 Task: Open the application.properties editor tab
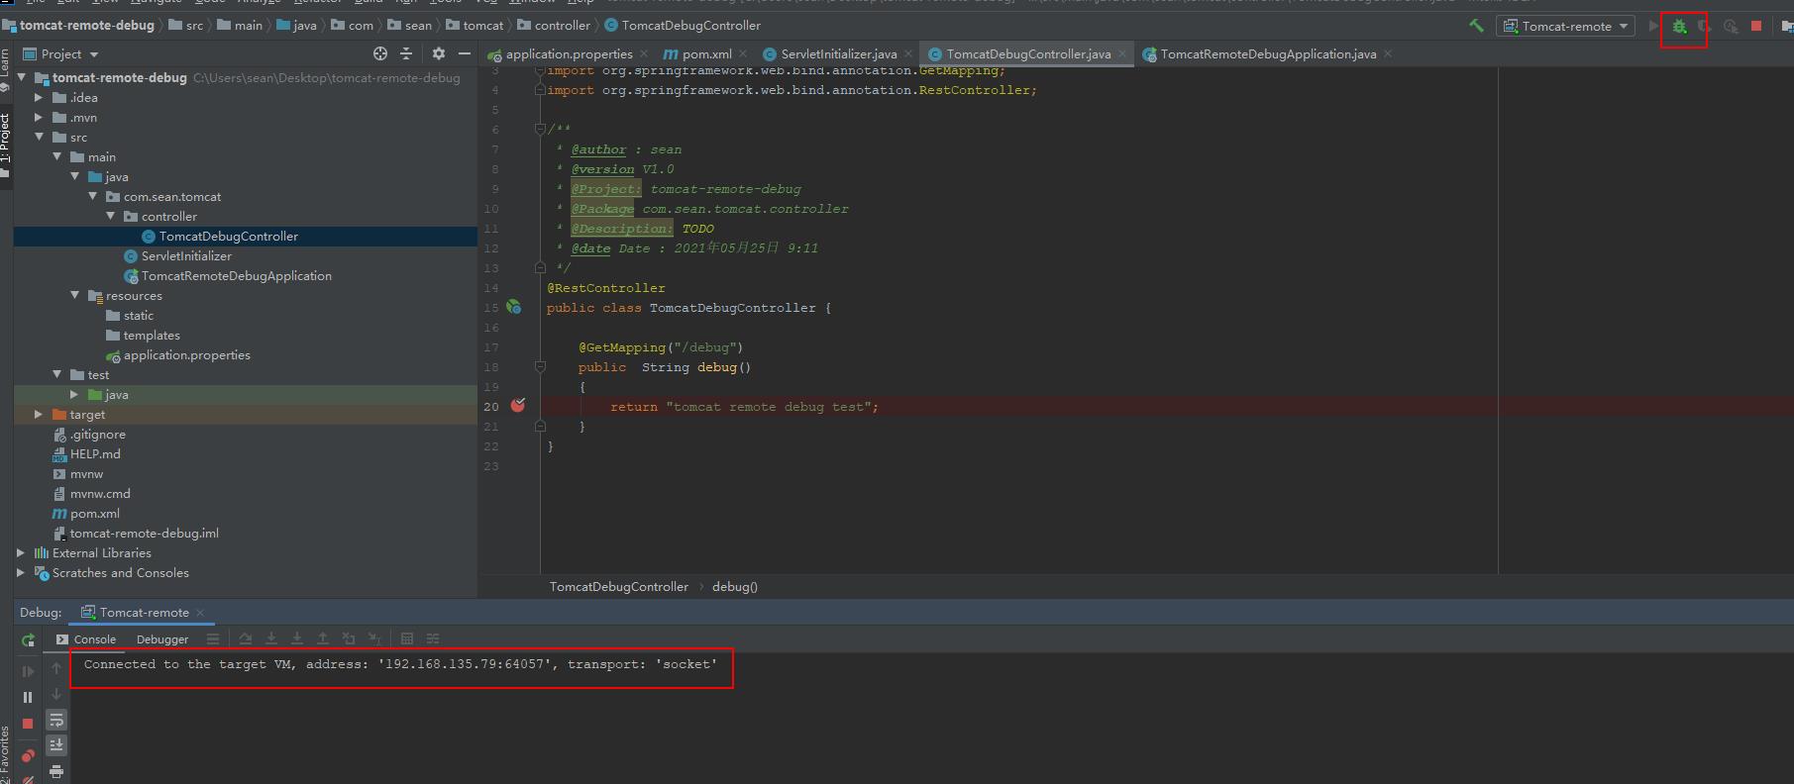569,53
